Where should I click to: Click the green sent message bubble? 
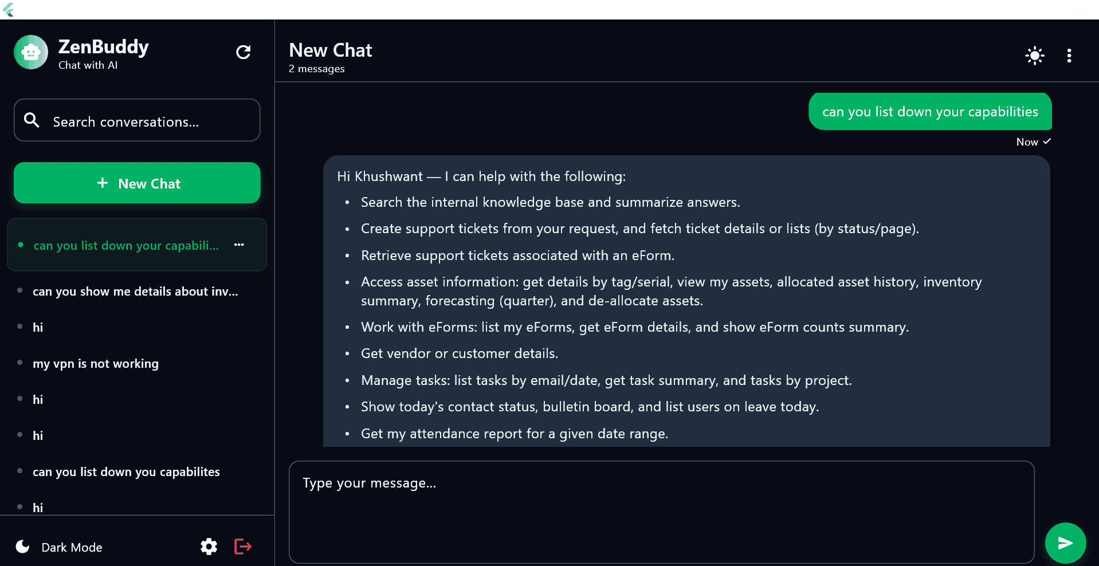pos(929,112)
